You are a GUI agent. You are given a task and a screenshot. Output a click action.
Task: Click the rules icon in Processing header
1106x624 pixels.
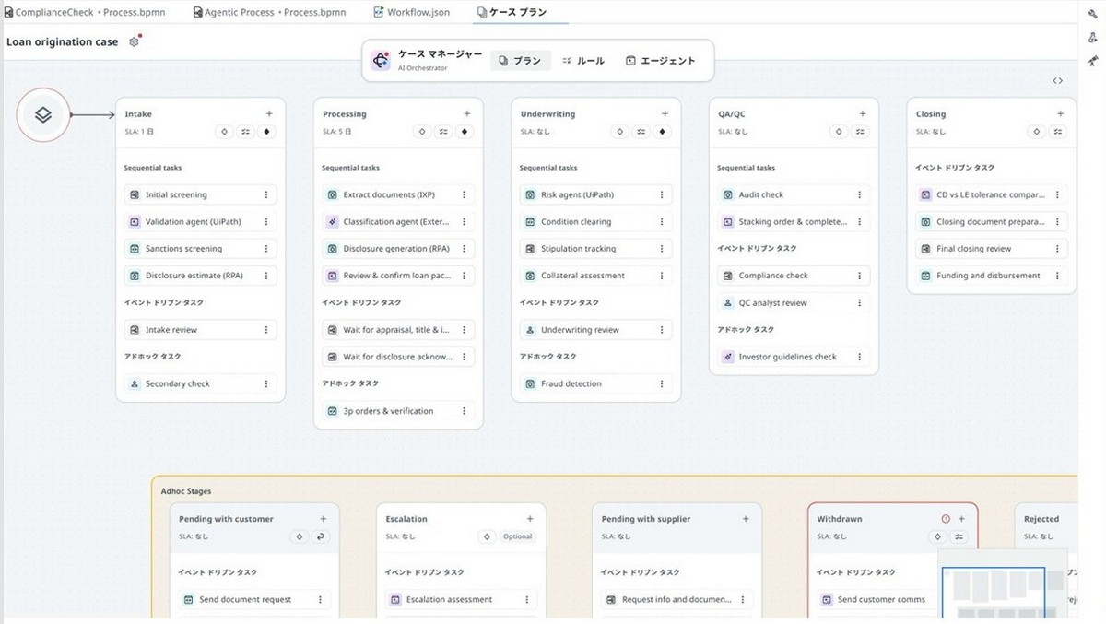[443, 132]
